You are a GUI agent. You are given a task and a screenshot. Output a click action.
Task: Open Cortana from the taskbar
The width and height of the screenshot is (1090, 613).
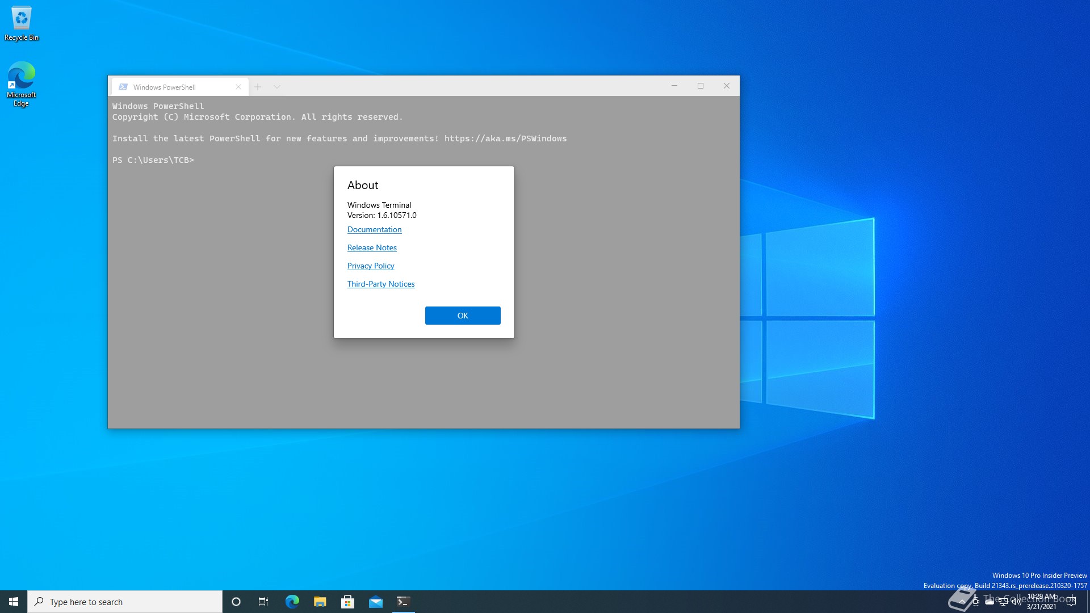[236, 602]
